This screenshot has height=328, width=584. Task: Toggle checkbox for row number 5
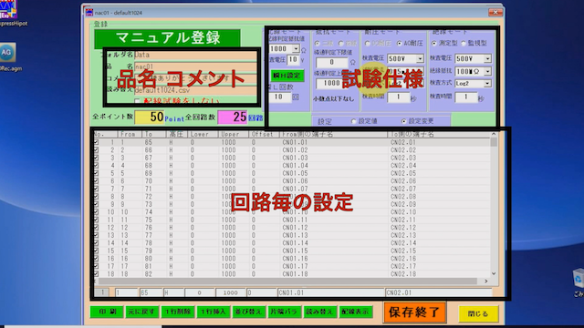[96, 173]
